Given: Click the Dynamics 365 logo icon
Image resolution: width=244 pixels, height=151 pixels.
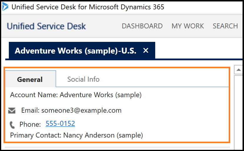Looking at the screenshot, I should coord(5,7).
